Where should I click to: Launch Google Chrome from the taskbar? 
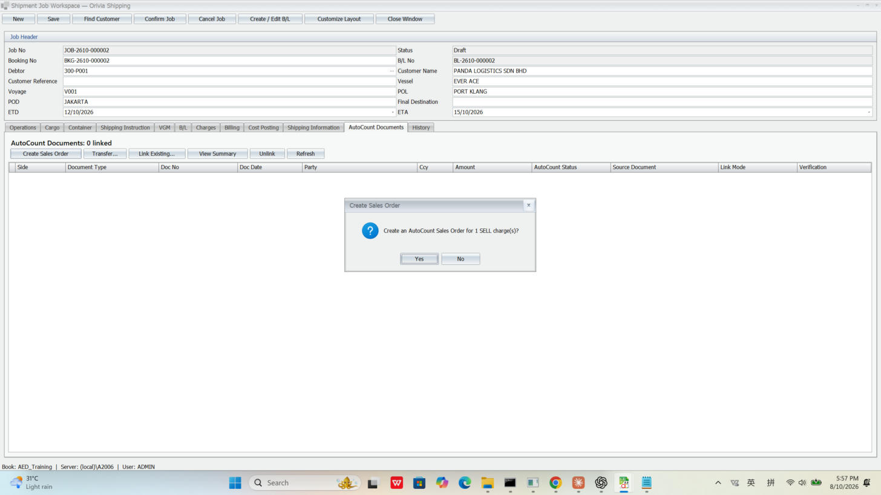pyautogui.click(x=555, y=482)
